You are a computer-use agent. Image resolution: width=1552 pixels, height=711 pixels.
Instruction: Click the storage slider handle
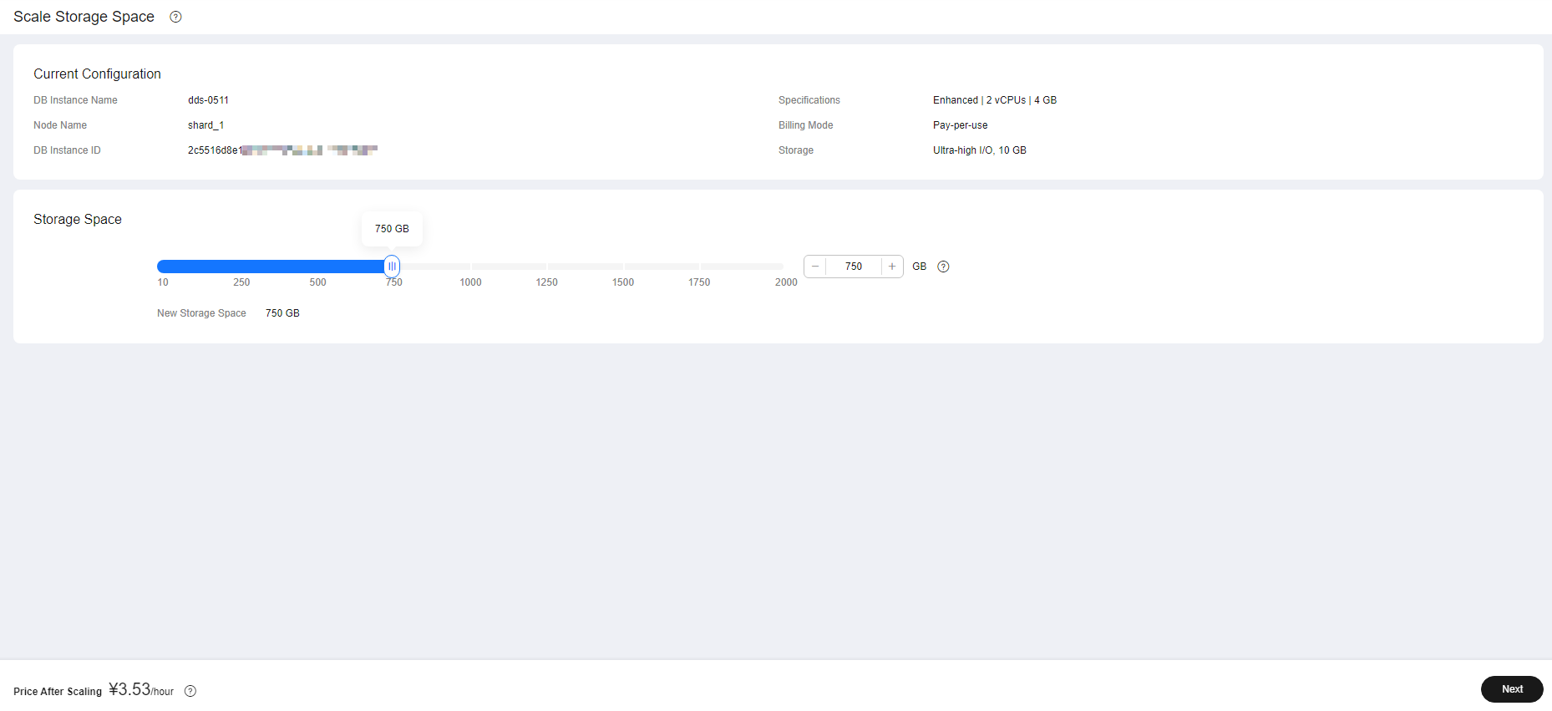[392, 267]
